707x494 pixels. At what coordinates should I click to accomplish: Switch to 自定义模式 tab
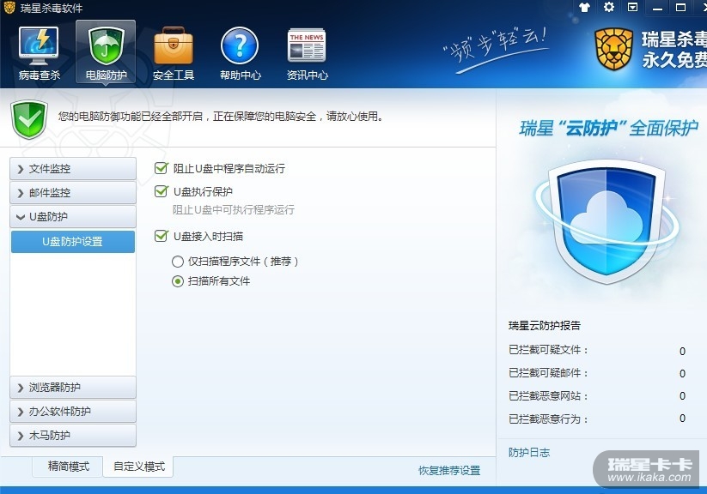(x=139, y=467)
